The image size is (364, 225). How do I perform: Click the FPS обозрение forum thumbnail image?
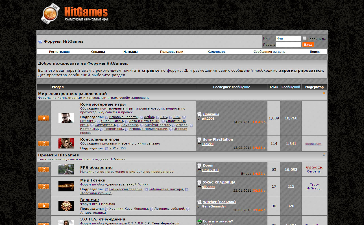(66, 169)
